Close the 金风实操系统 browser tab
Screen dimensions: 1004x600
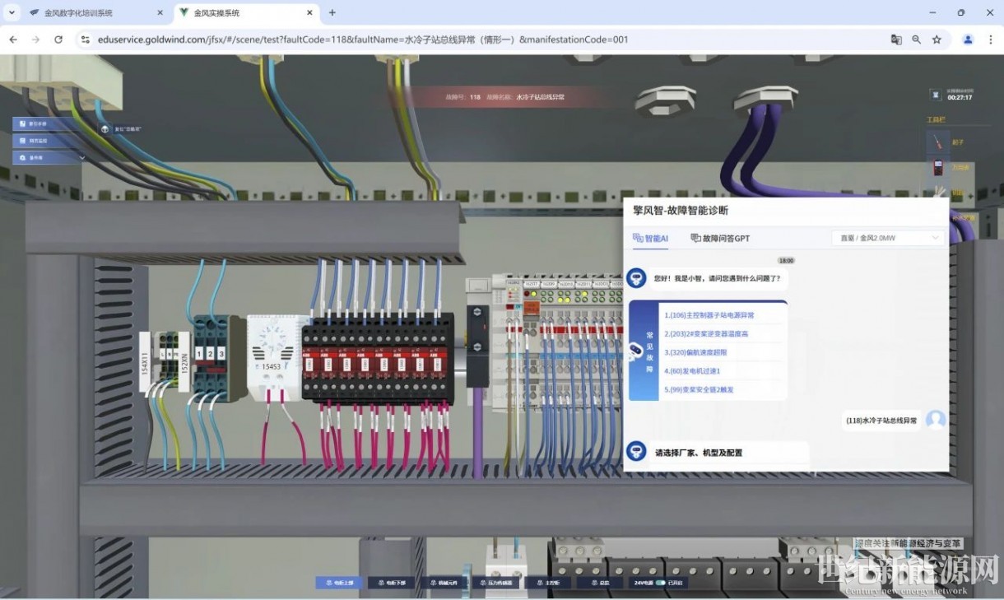(x=310, y=13)
